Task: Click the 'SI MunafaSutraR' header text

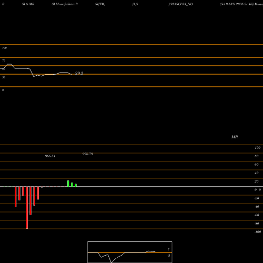Action: pyautogui.click(x=65, y=4)
